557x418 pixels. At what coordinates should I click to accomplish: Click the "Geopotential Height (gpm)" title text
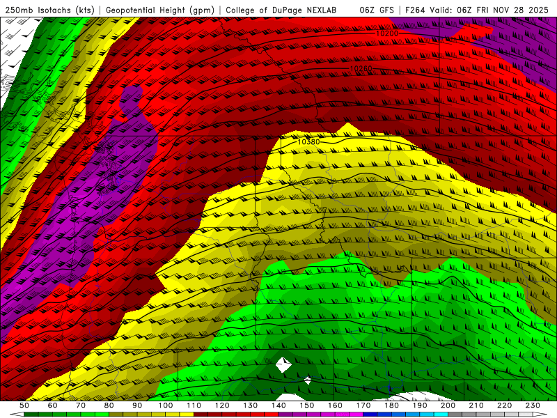160,10
